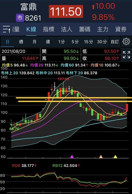Select the 1分 interval

click(x=62, y=42)
